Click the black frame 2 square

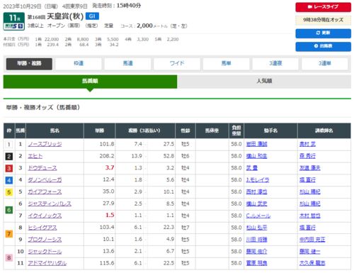pos(9,156)
